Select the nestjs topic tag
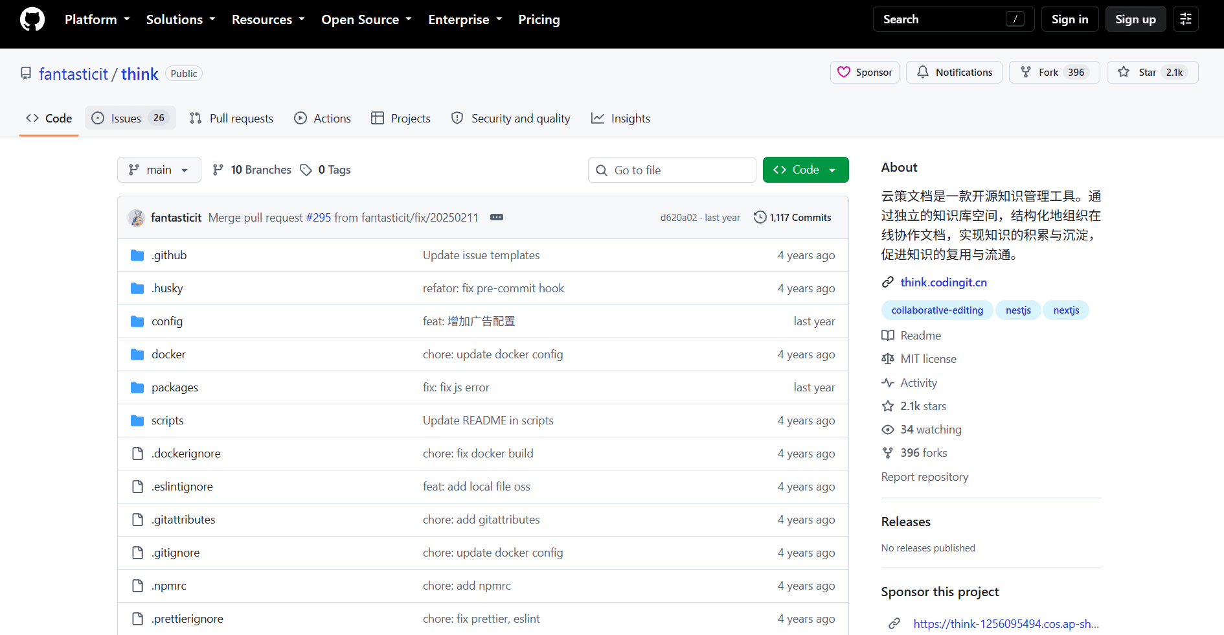1224x635 pixels. tap(1018, 310)
